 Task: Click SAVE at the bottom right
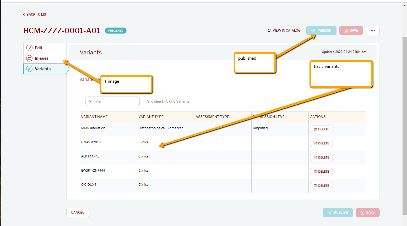[x=367, y=212]
